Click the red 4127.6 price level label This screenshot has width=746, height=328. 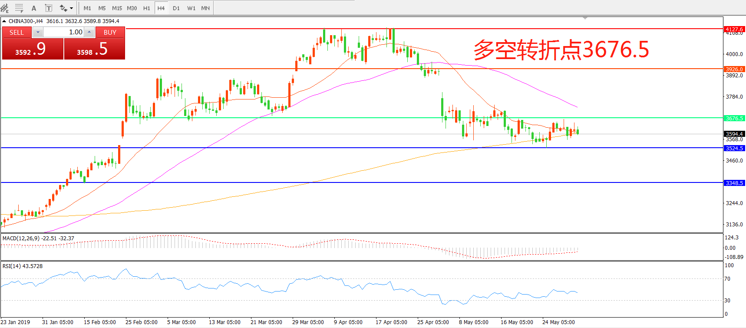[x=734, y=29]
